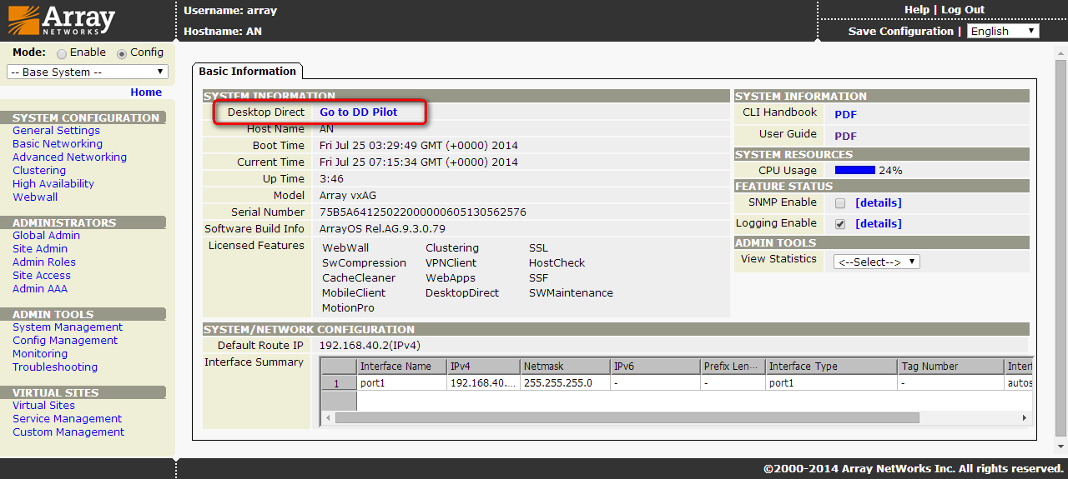Select the Enable mode radio button
Image resolution: width=1068 pixels, height=479 pixels.
point(62,53)
